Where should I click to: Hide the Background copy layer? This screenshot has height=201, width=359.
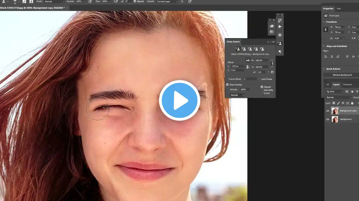coord(328,111)
